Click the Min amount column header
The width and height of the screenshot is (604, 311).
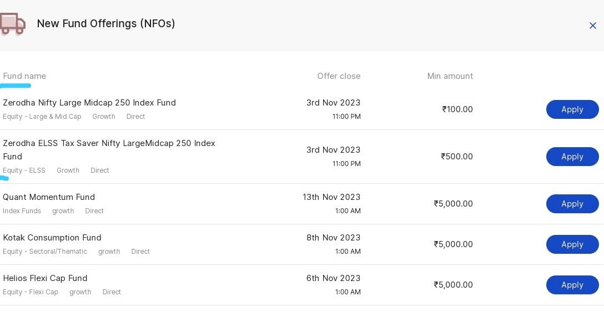pyautogui.click(x=450, y=76)
